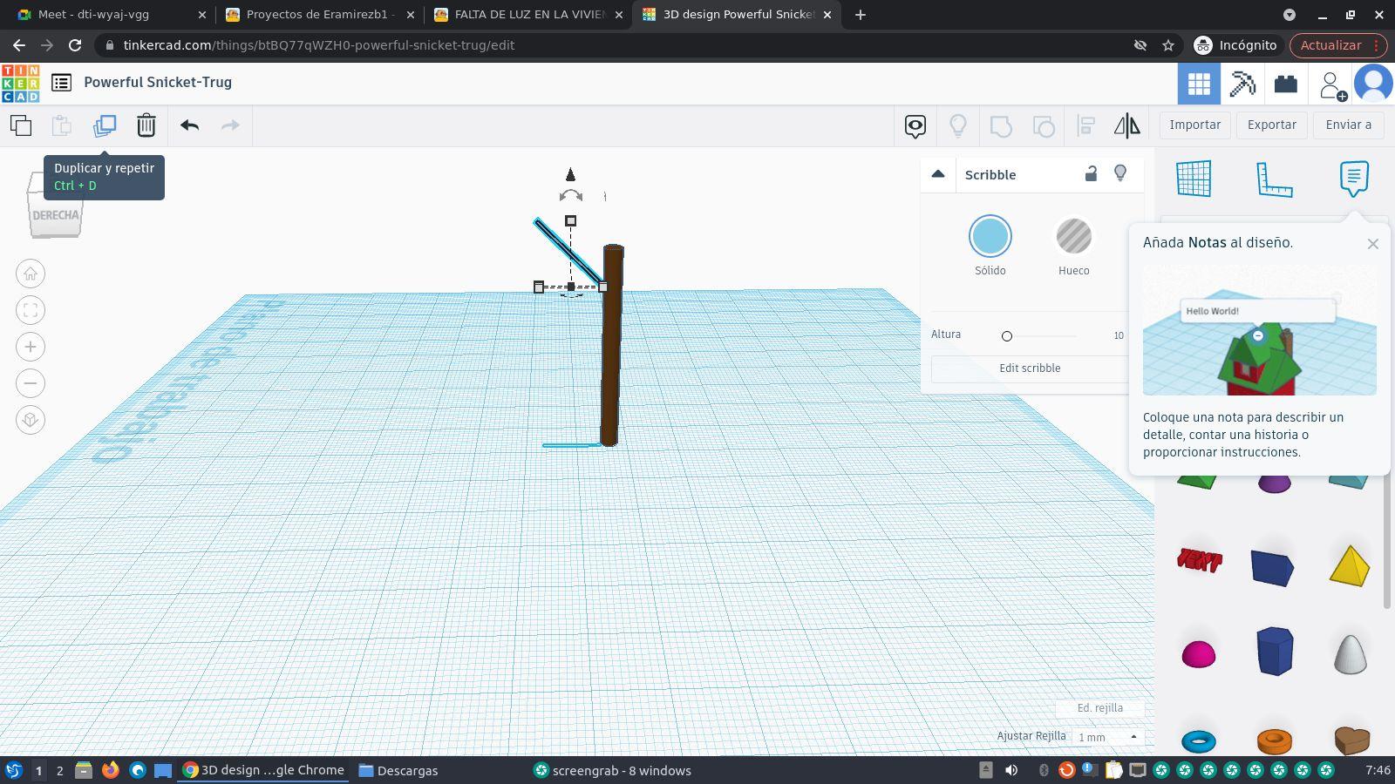The image size is (1395, 784).
Task: Open the Bricks mode
Action: pos(1286,84)
